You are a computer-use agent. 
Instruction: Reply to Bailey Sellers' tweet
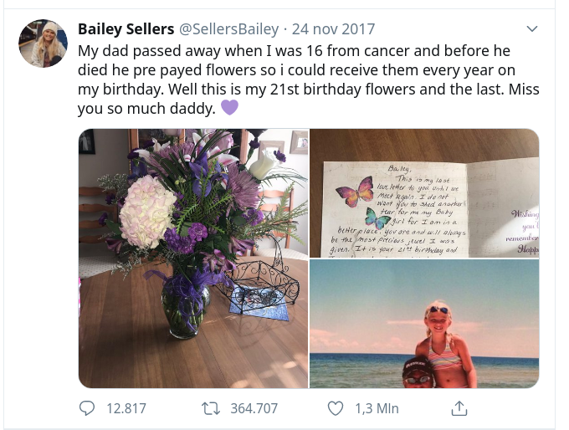(x=88, y=408)
